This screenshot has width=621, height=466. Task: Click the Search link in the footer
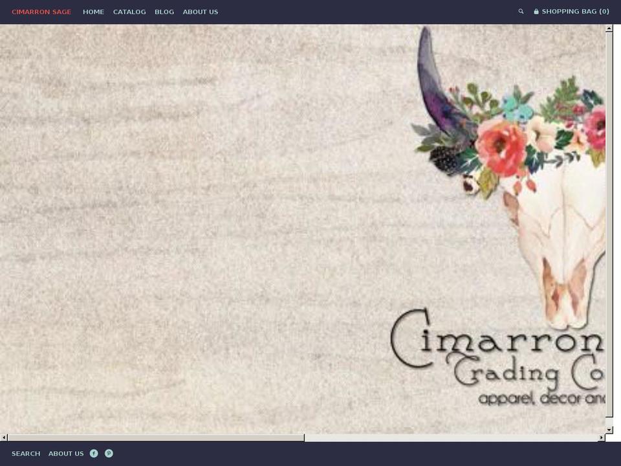pyautogui.click(x=26, y=453)
